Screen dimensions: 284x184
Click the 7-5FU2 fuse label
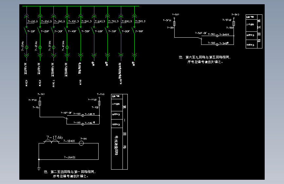pyautogui.click(x=227, y=20)
